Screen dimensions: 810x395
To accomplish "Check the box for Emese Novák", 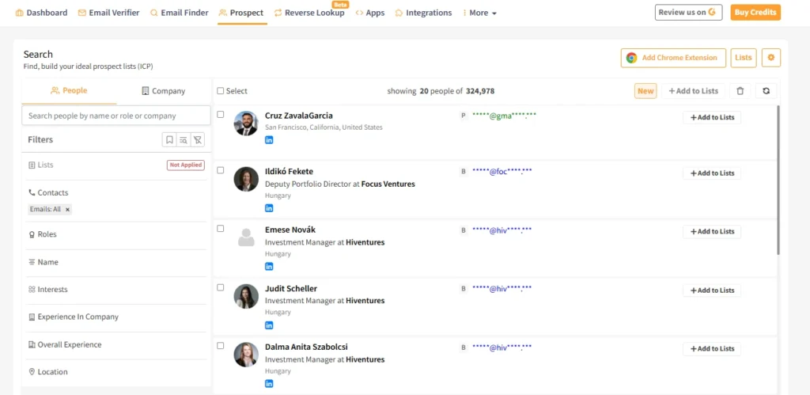I will point(221,229).
